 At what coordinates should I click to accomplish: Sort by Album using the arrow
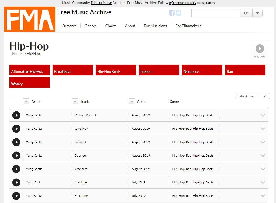[132, 101]
